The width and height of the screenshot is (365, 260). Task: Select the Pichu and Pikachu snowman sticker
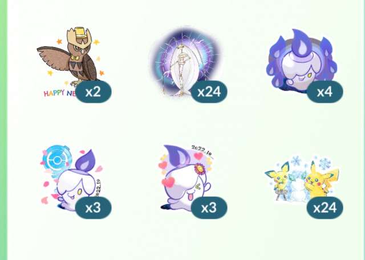tap(302, 179)
